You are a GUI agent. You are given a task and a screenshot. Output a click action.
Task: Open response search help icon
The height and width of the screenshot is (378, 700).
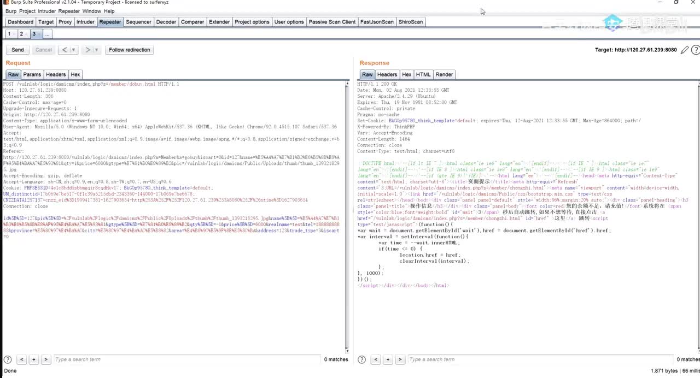pyautogui.click(x=362, y=359)
